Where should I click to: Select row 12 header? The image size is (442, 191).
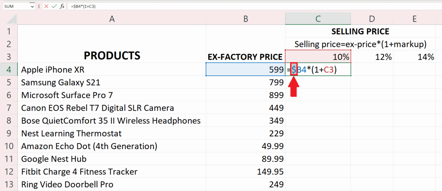pyautogui.click(x=9, y=171)
